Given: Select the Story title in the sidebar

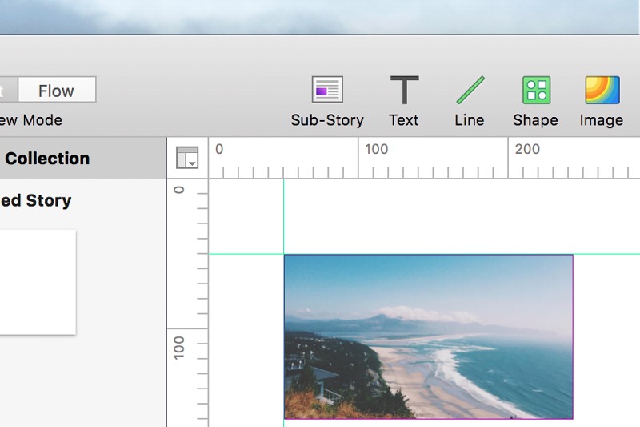Looking at the screenshot, I should pos(36,201).
